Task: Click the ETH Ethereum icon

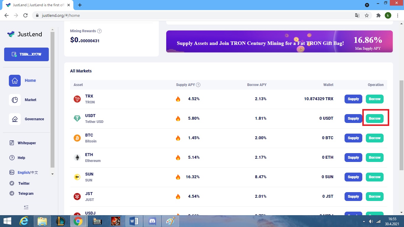Action: pos(77,158)
